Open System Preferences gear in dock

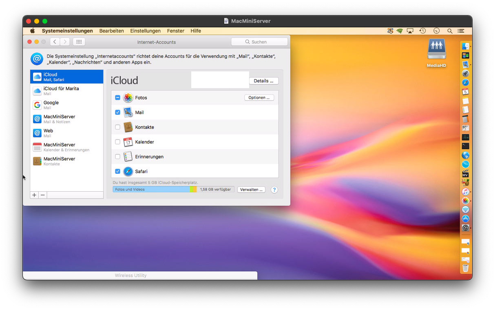coord(465,228)
